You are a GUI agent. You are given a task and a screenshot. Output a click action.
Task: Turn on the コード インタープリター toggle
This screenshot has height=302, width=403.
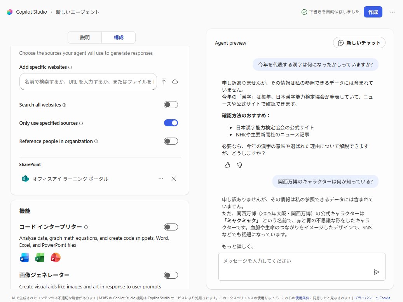(x=171, y=227)
